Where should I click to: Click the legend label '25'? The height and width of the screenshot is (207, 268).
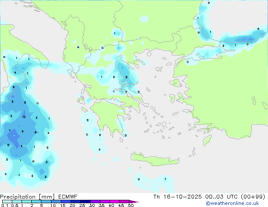(82, 205)
